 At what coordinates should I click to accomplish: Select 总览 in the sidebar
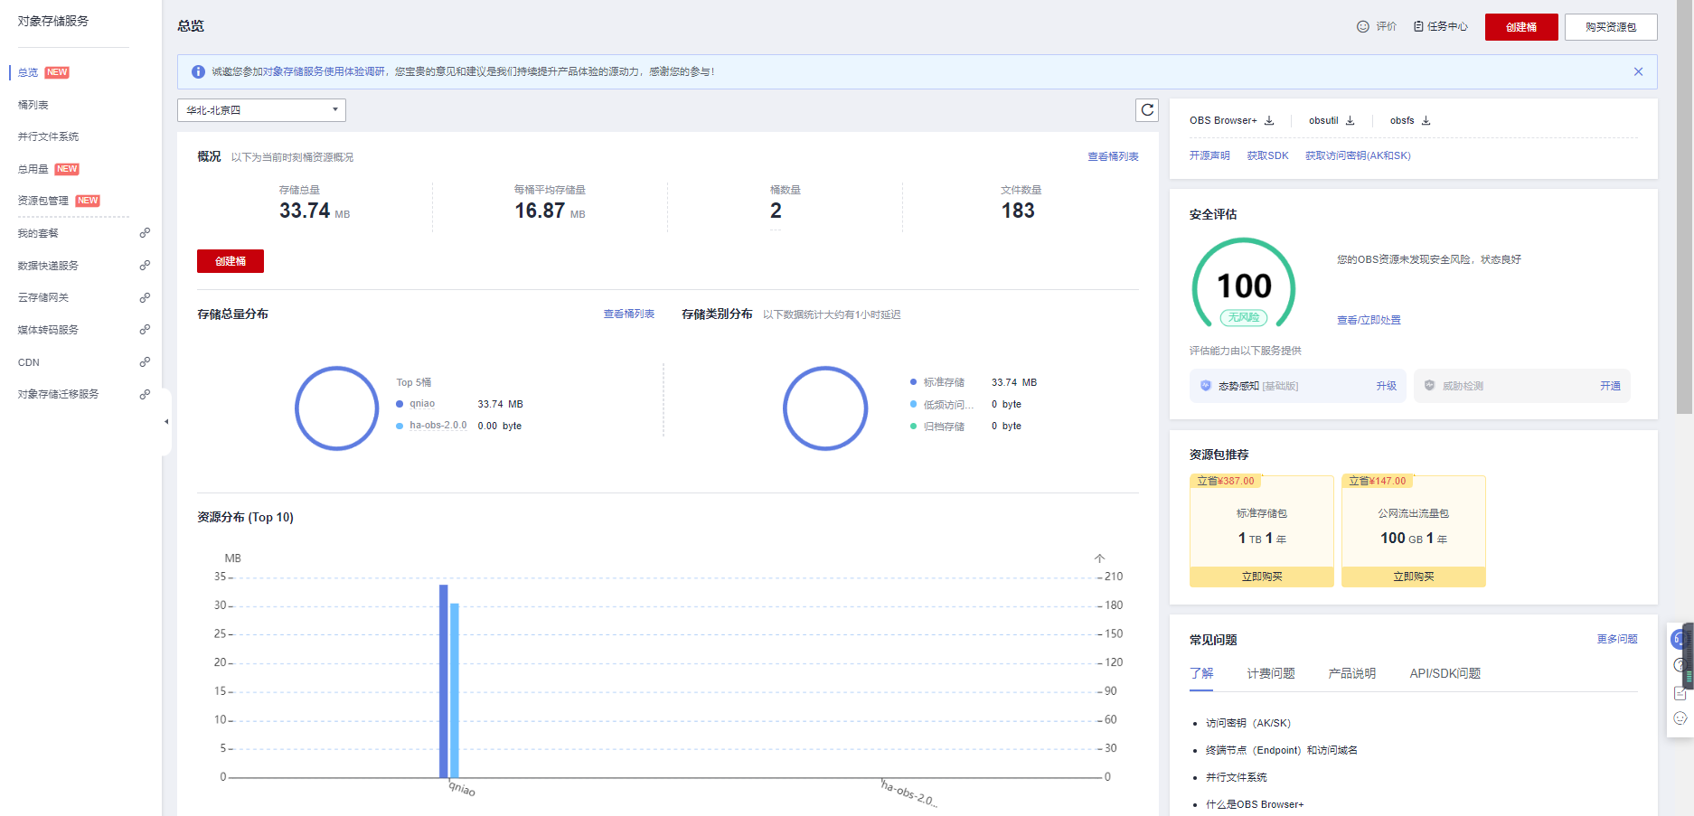(x=28, y=72)
